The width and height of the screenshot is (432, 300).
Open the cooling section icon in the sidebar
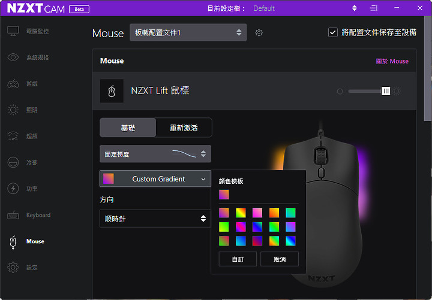13,162
